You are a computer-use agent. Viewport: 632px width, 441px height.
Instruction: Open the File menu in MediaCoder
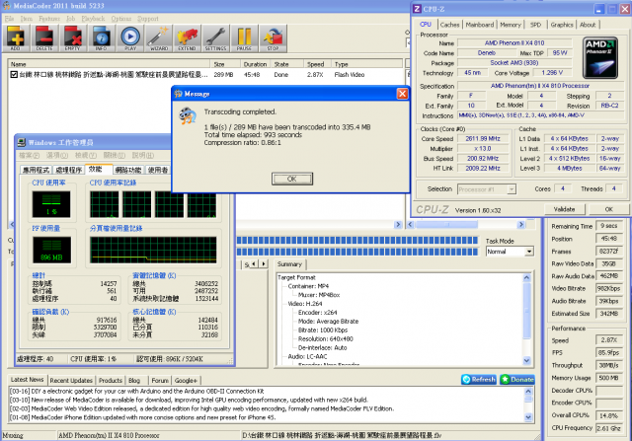tap(9, 19)
